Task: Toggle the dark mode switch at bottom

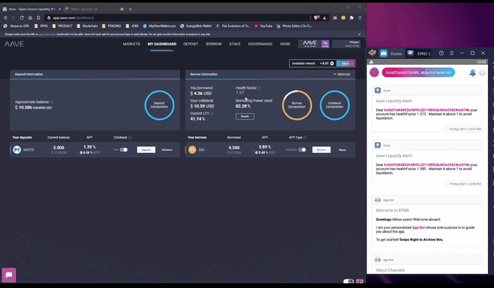Action: pos(348,281)
